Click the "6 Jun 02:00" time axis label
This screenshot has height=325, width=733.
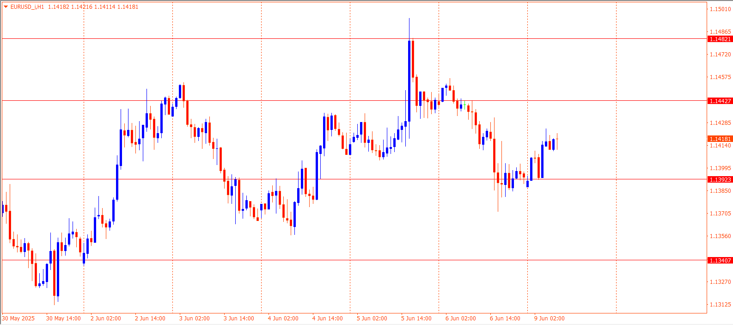click(x=460, y=319)
